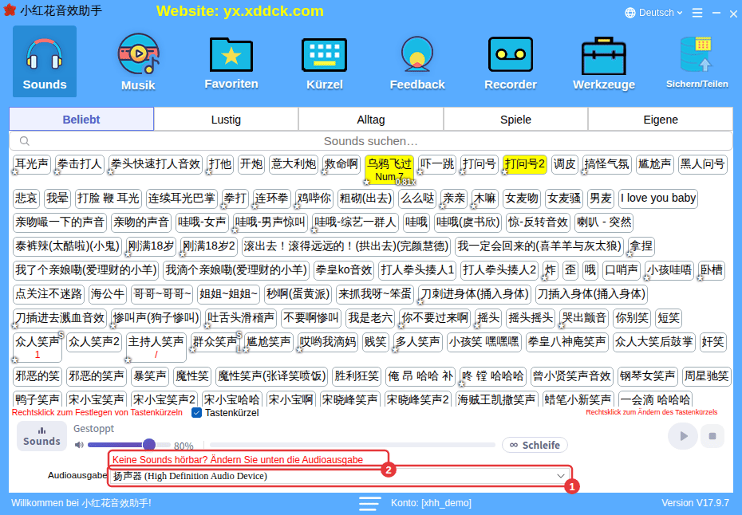
Task: Switch to the Spiele tab
Action: coord(515,120)
